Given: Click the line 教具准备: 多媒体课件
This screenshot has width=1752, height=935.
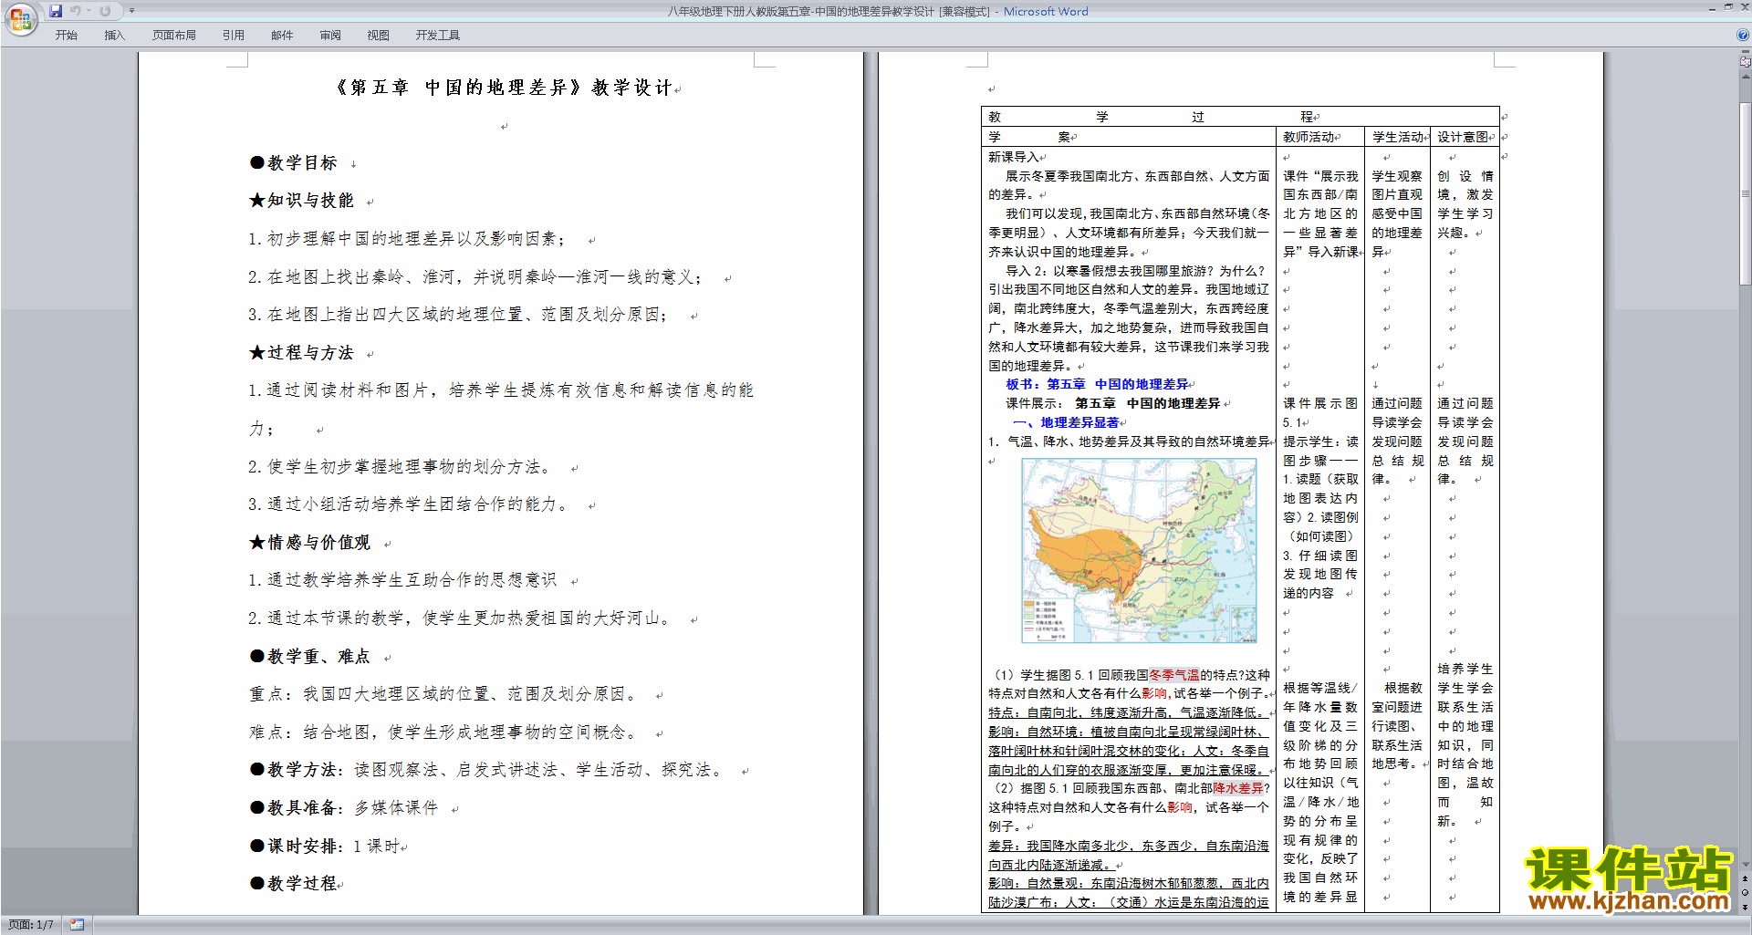Looking at the screenshot, I should pyautogui.click(x=344, y=808).
